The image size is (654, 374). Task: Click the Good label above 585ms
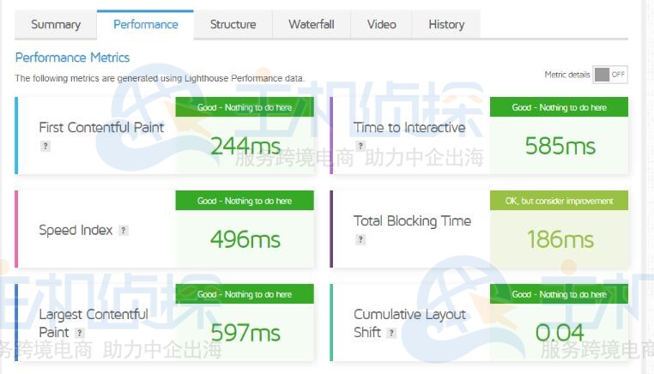[x=560, y=107]
